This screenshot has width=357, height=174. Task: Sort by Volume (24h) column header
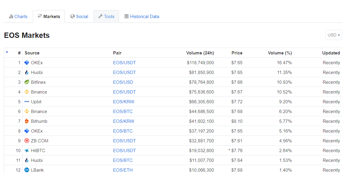pos(200,53)
